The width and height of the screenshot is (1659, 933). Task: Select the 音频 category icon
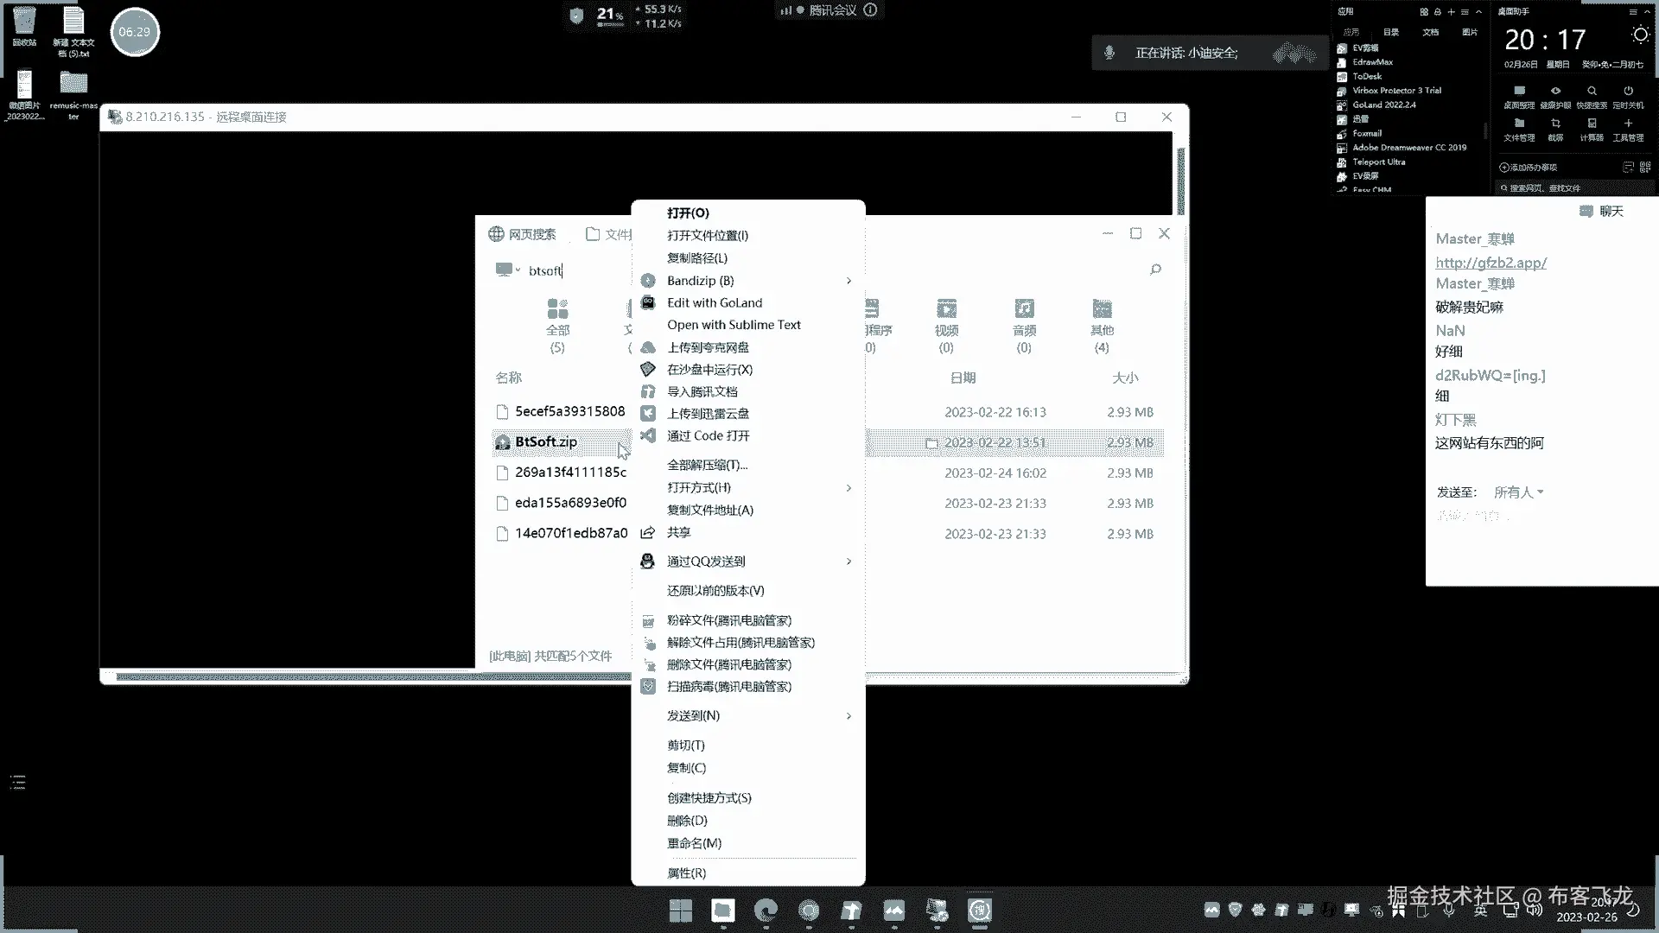(x=1024, y=309)
